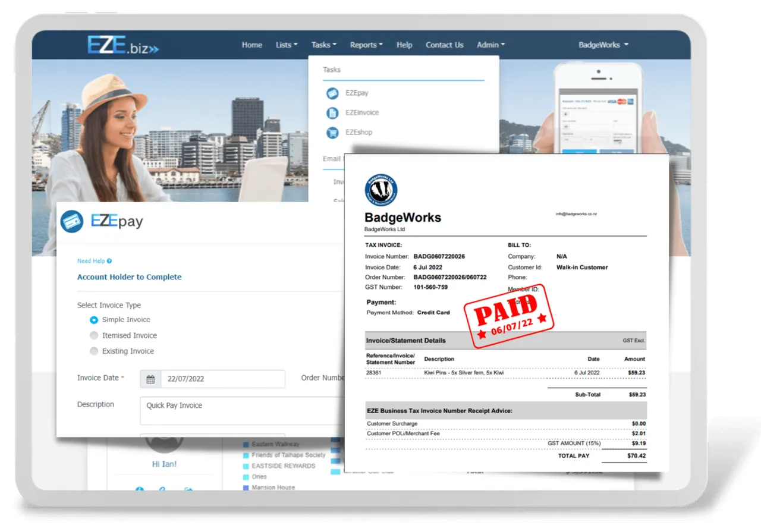
Task: Select the Simple Invoice radio button
Action: pos(94,320)
